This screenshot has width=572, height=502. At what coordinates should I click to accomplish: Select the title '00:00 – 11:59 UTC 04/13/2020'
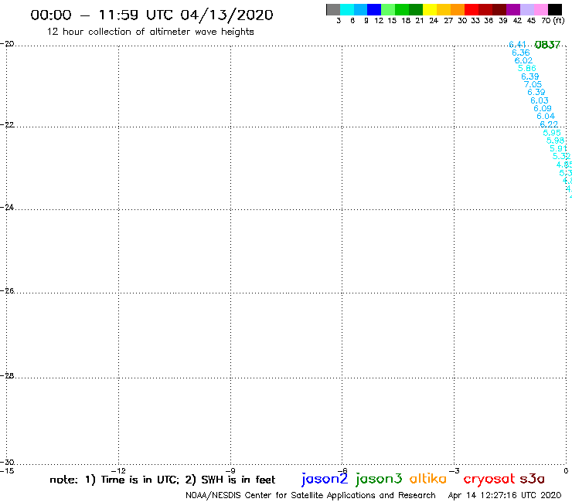152,15
